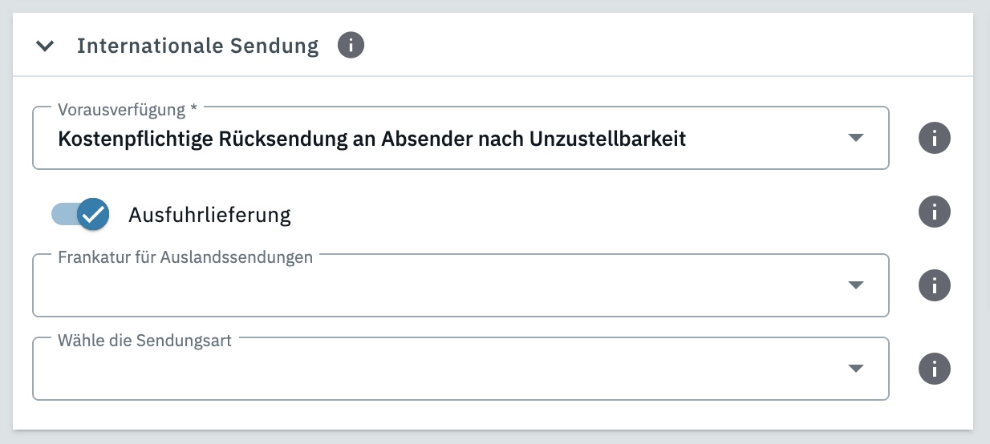990x444 pixels.
Task: Disable the Ausfuhrlieferung switch
Action: [x=80, y=214]
